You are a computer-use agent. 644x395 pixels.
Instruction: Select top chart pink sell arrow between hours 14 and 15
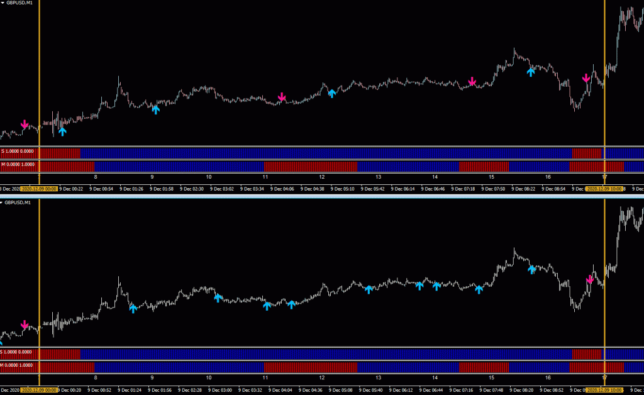click(472, 81)
